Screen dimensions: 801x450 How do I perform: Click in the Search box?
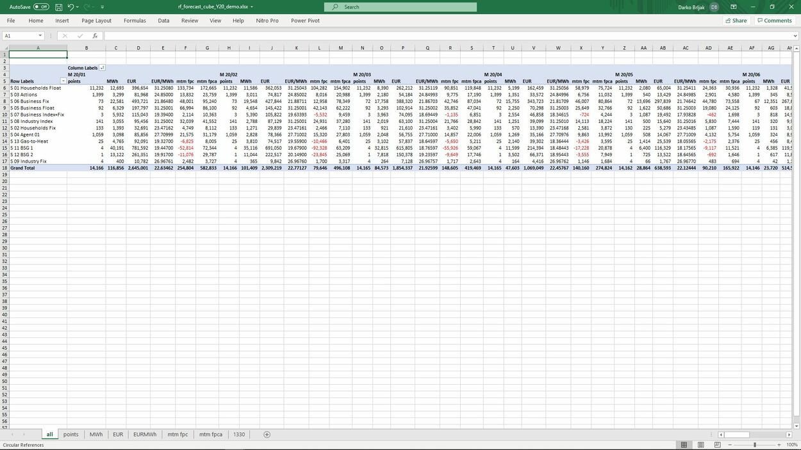400,7
